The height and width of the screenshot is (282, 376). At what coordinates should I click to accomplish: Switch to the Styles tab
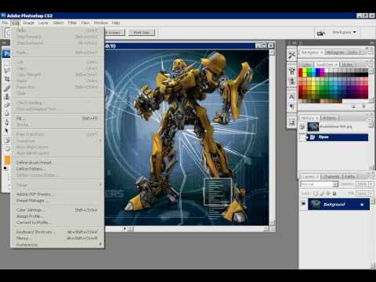click(x=347, y=64)
